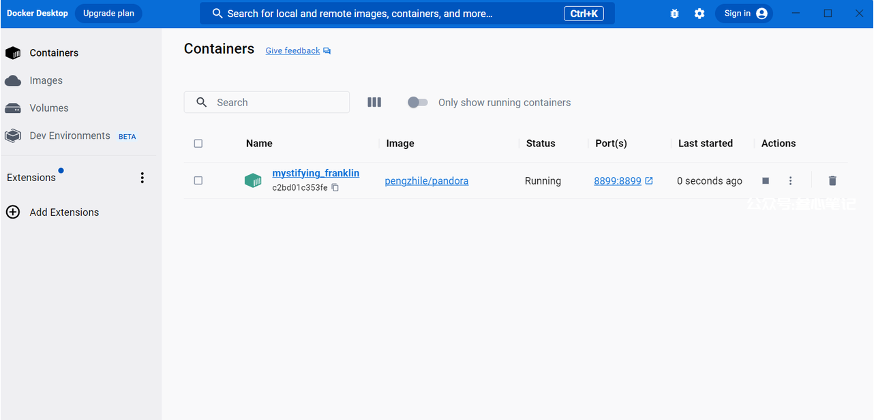Open more actions menu for container
The width and height of the screenshot is (876, 420).
[790, 181]
